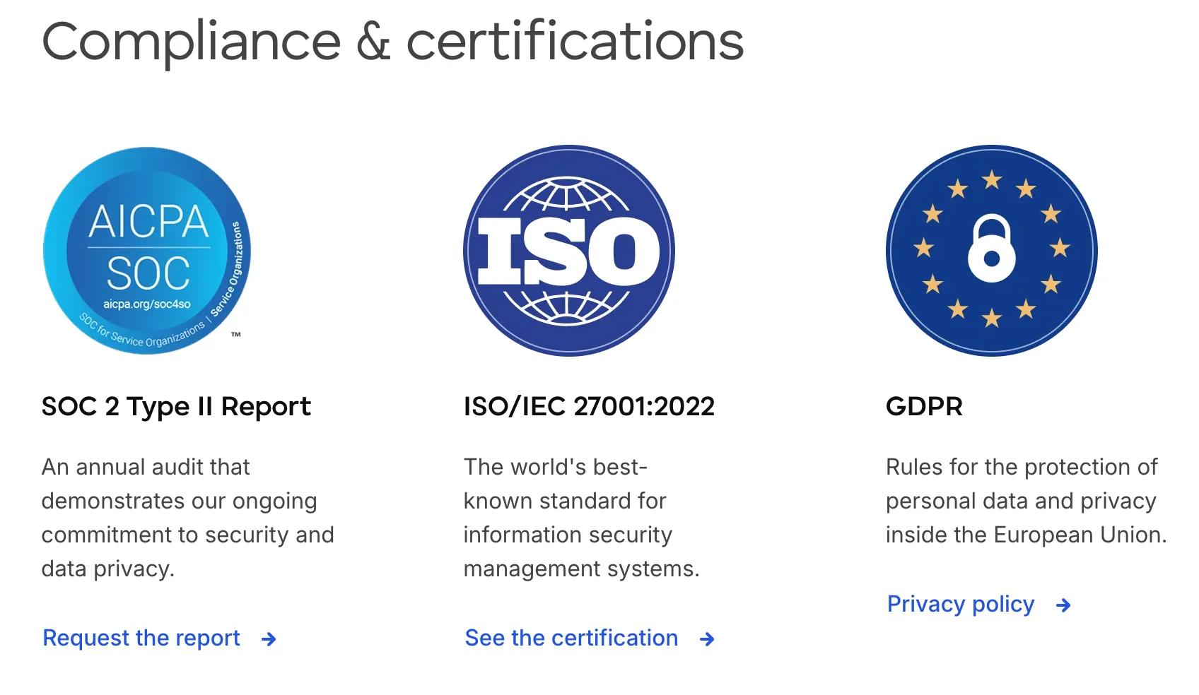This screenshot has height=695, width=1199.
Task: Click the globe graphic in the ISO badge
Action: (568, 194)
